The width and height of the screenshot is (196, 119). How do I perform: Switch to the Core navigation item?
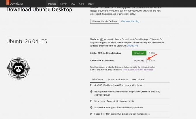pos(81,4)
